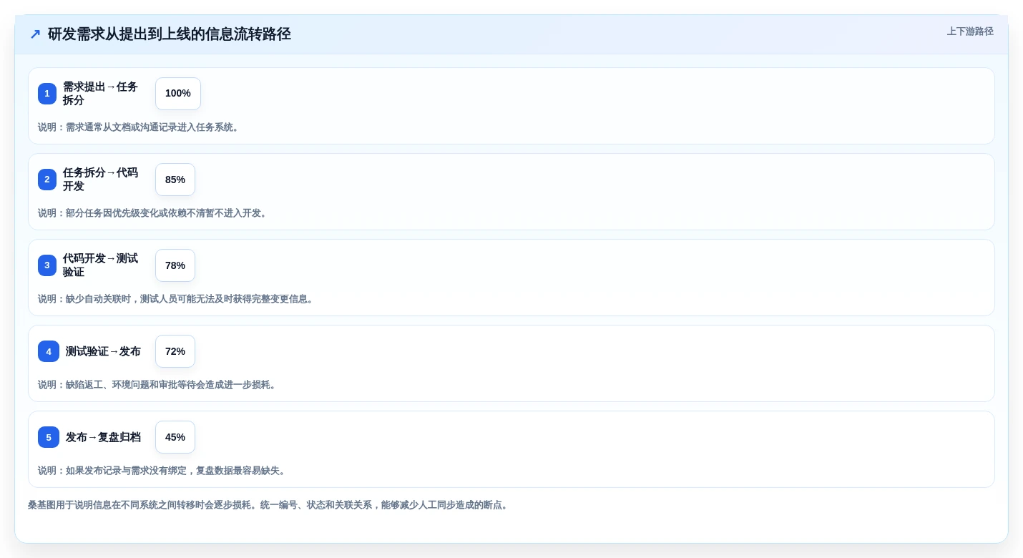Click the 85% value box
The width and height of the screenshot is (1023, 558).
click(x=175, y=180)
